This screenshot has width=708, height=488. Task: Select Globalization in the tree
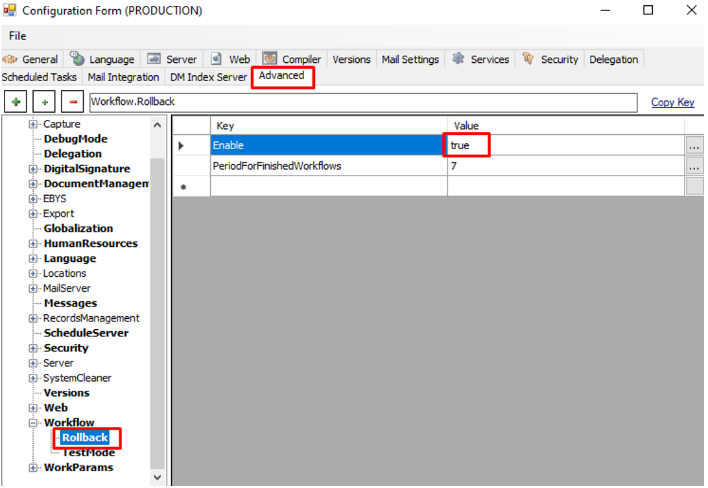coord(78,228)
